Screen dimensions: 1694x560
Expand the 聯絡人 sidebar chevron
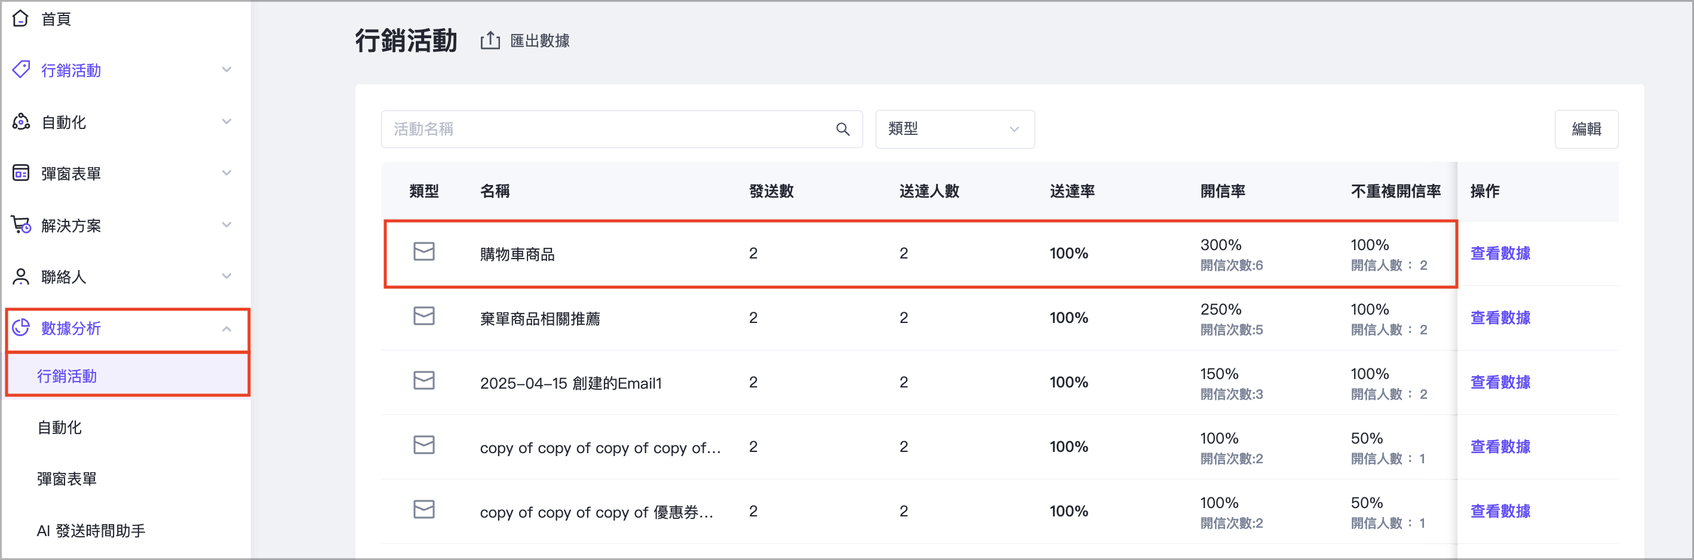(x=227, y=276)
